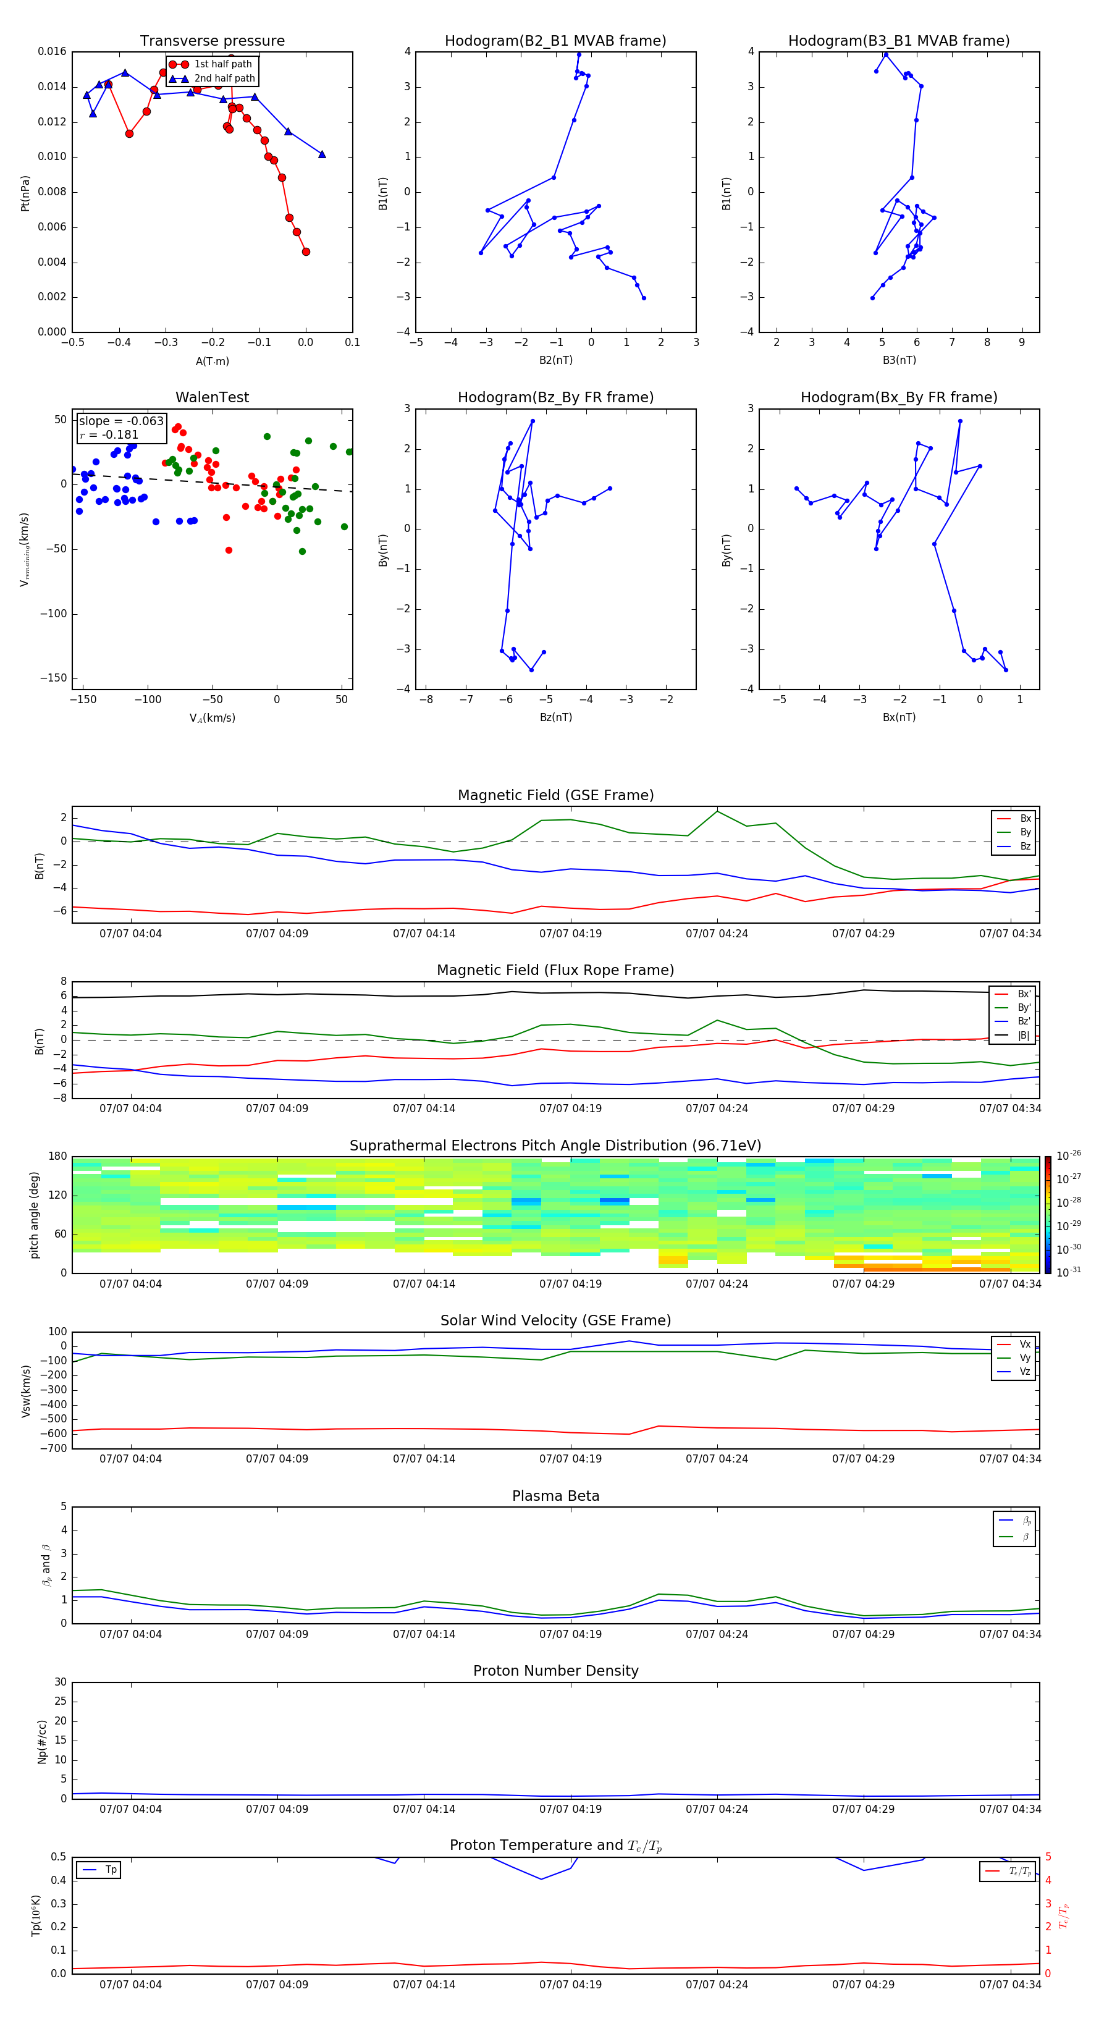Image resolution: width=1112 pixels, height=2039 pixels.
Task: Select 'Vz' in solar wind legend
Action: [1014, 1372]
